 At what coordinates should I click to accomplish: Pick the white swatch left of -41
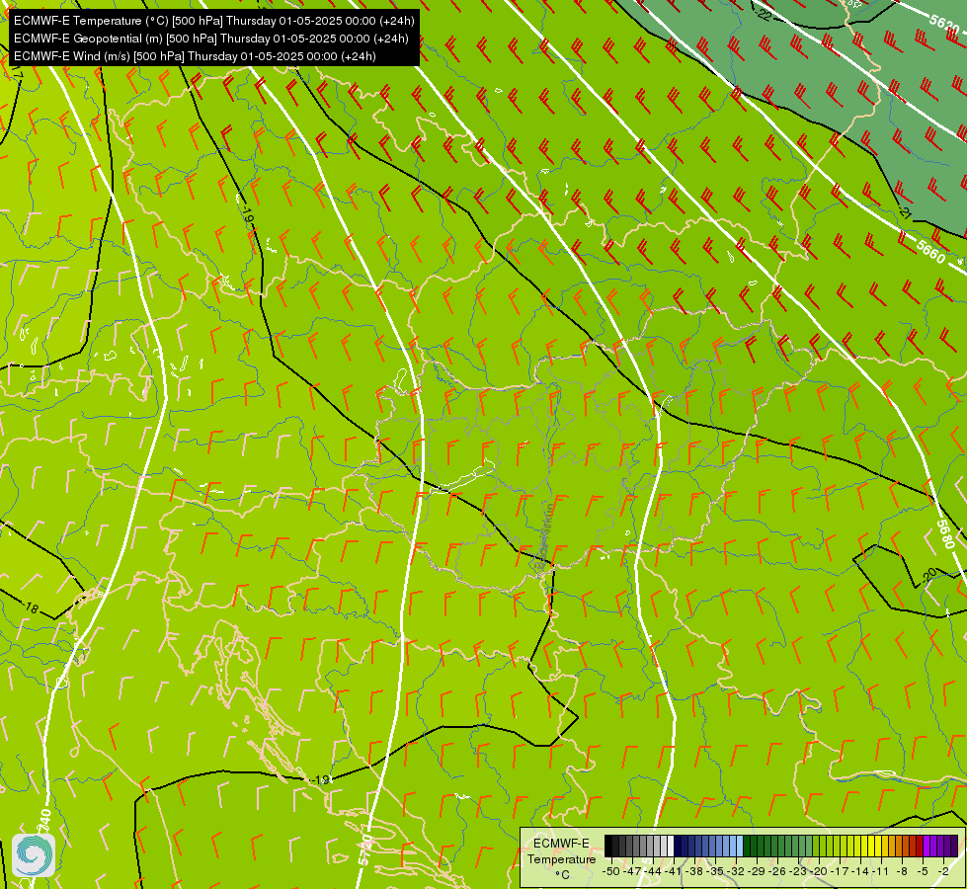pos(671,847)
